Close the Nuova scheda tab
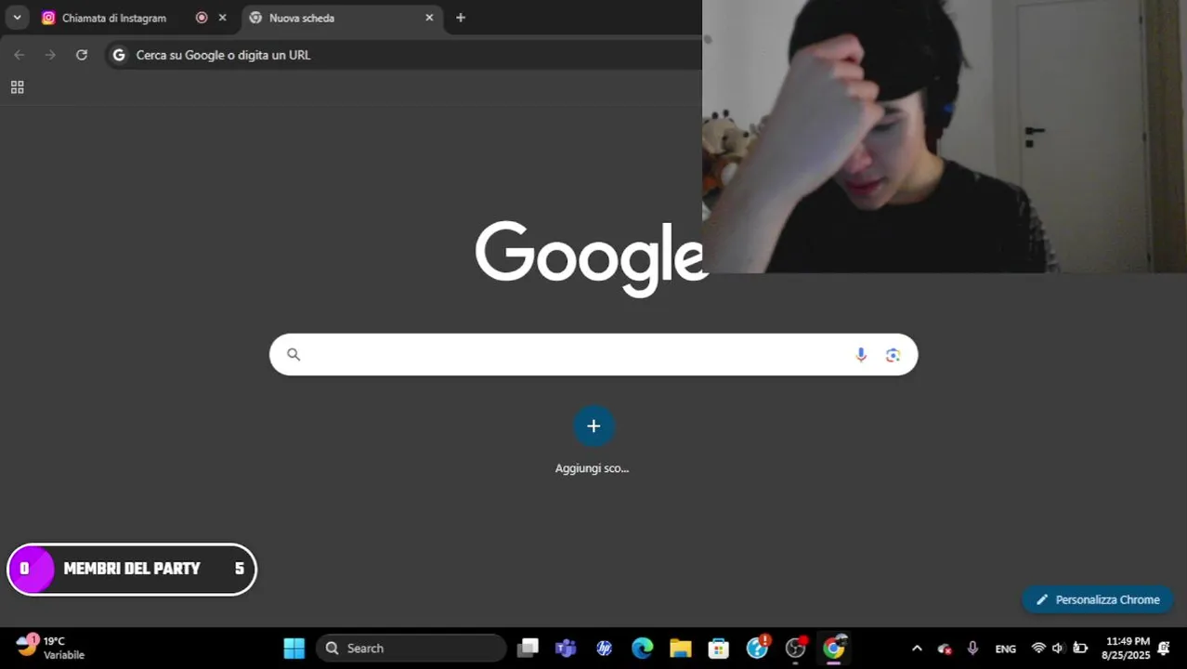This screenshot has width=1187, height=669. (429, 18)
